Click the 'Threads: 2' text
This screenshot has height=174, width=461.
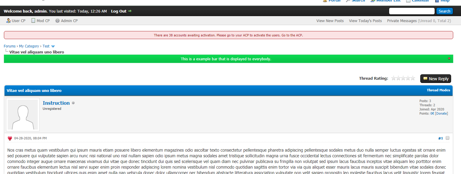(x=427, y=105)
